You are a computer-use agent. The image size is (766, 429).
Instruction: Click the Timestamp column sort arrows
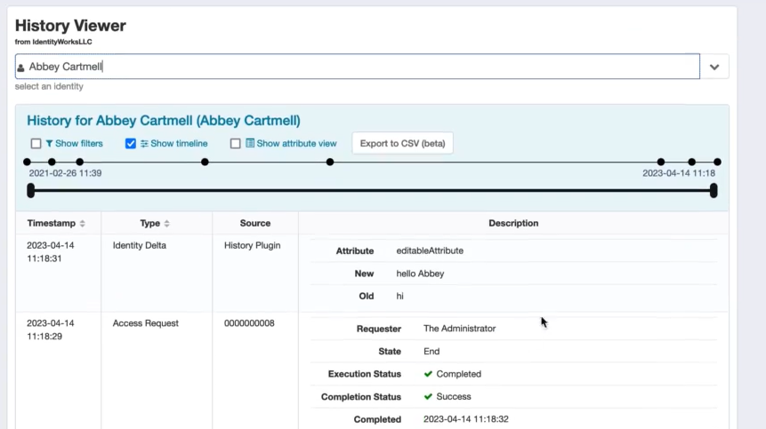[x=83, y=224]
